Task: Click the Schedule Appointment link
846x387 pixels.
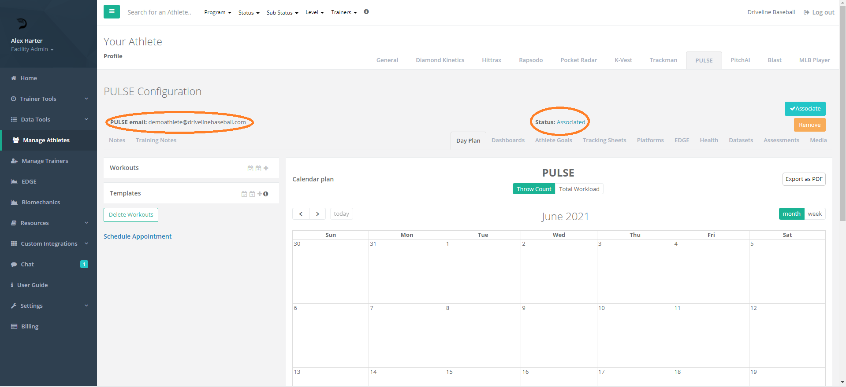Action: pyautogui.click(x=138, y=236)
